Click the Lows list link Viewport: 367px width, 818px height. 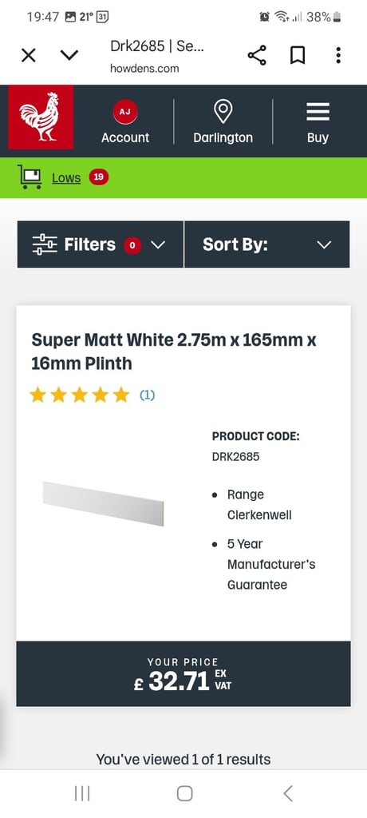click(x=66, y=178)
